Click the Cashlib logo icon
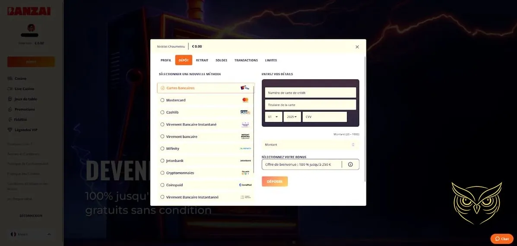 [245, 112]
